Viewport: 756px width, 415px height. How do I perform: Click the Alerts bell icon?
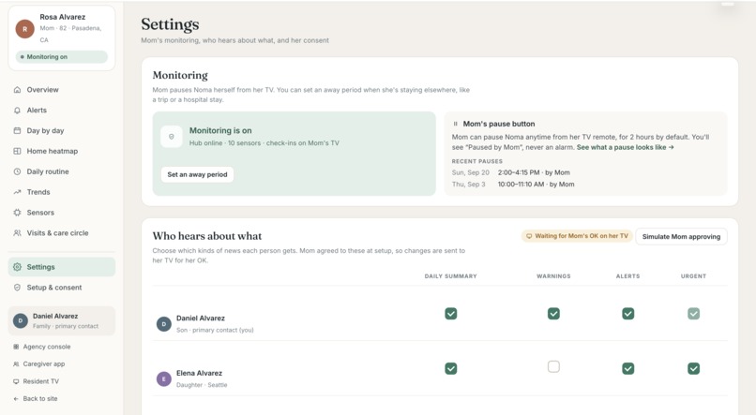coord(18,111)
